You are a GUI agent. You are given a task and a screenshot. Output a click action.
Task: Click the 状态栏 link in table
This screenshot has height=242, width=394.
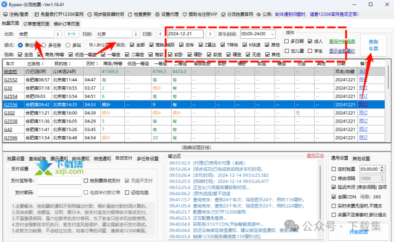10,71
